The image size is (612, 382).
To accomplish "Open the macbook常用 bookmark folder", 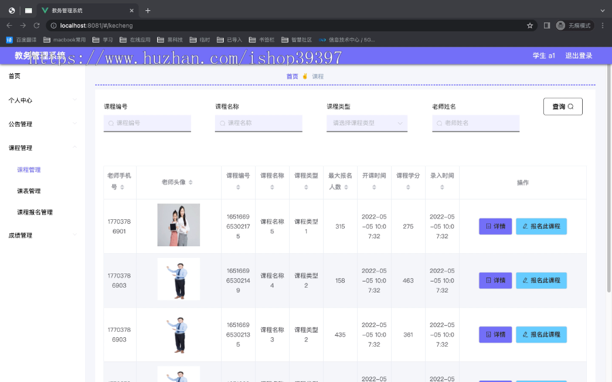I will tap(65, 40).
